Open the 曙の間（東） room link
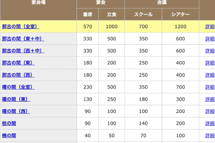The image size is (215, 143). pyautogui.click(x=16, y=99)
